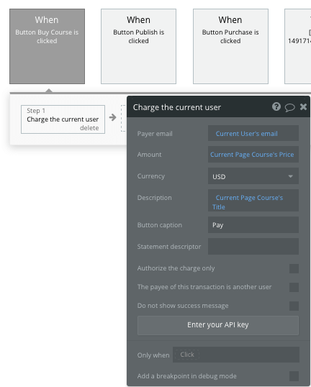Edit Description Current Page Course's Title
Viewport: 311px width, 387px height.
(x=253, y=201)
